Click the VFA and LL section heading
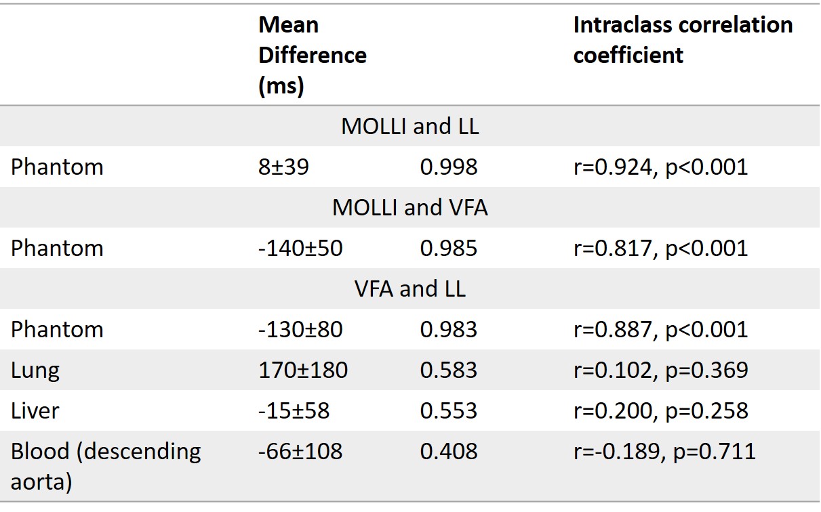The image size is (821, 512). [x=409, y=289]
